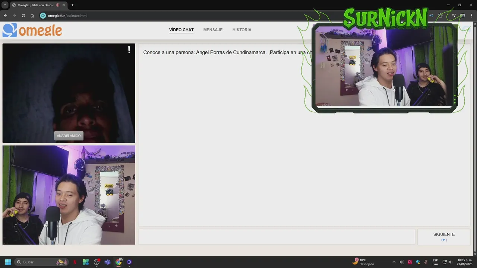The image size is (477, 268).
Task: Go back in browser history
Action: 5,16
